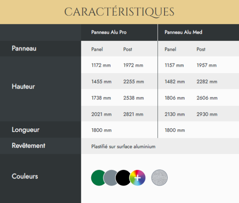The image size is (239, 203).
Task: Click the Panneau row label
Action: (24, 48)
